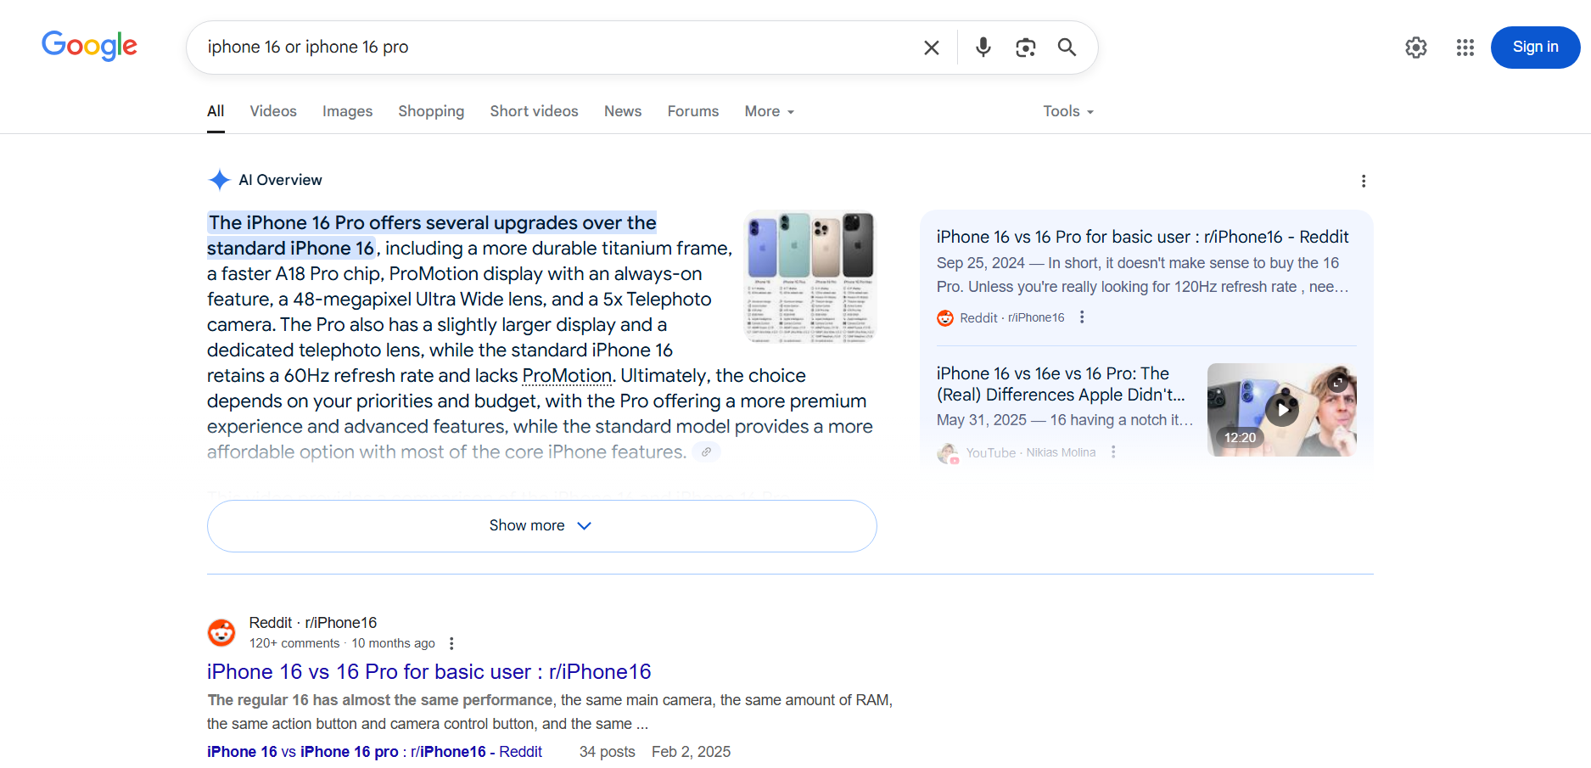Expand the More dropdown
Image resolution: width=1591 pixels, height=768 pixels.
click(x=770, y=111)
